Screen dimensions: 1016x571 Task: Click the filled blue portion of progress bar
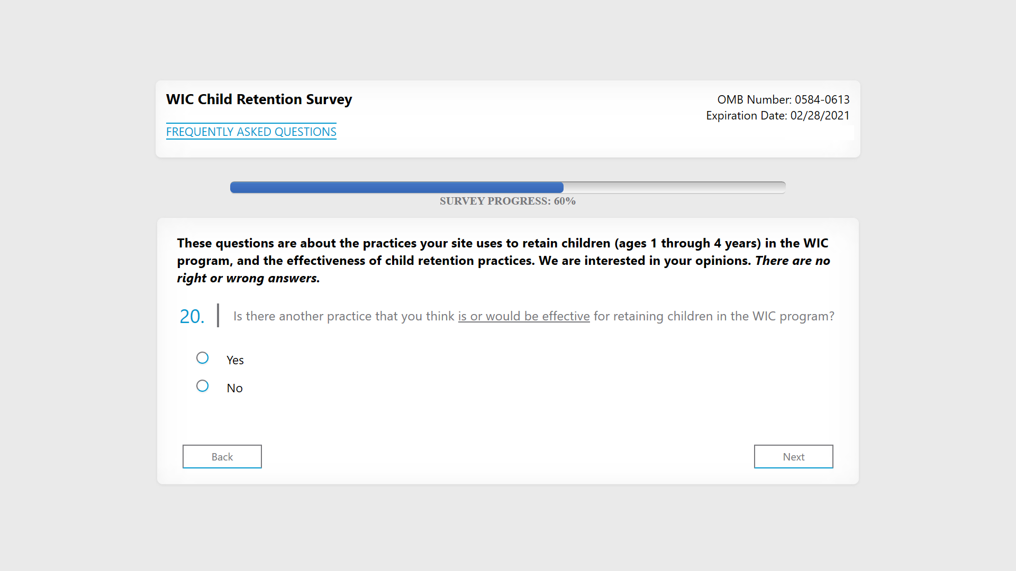[x=396, y=187]
